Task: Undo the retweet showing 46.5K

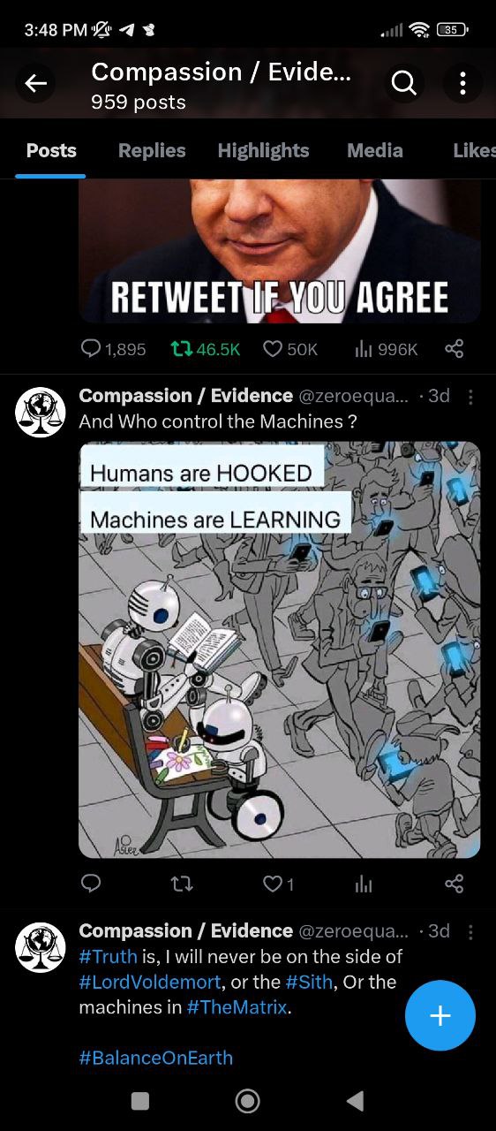Action: pyautogui.click(x=181, y=349)
